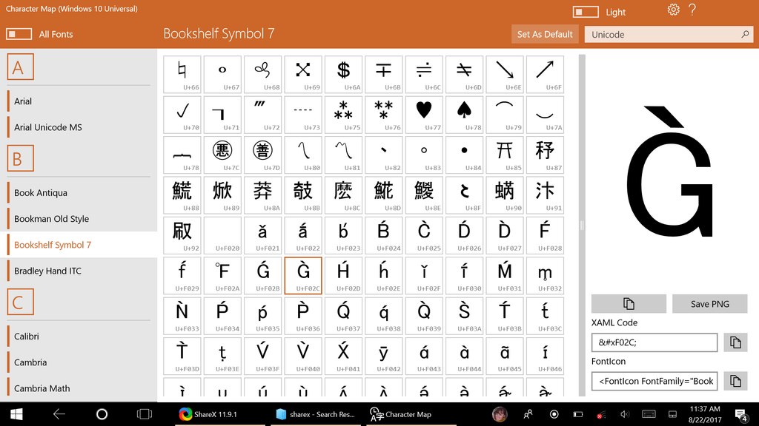Copy the XAML Code snippet
The height and width of the screenshot is (426, 759).
click(735, 342)
